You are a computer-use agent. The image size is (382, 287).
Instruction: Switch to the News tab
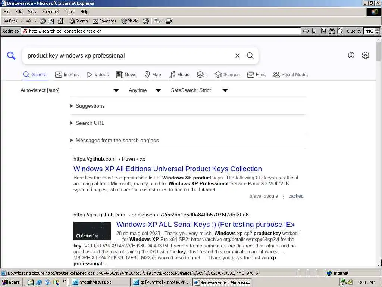click(126, 75)
